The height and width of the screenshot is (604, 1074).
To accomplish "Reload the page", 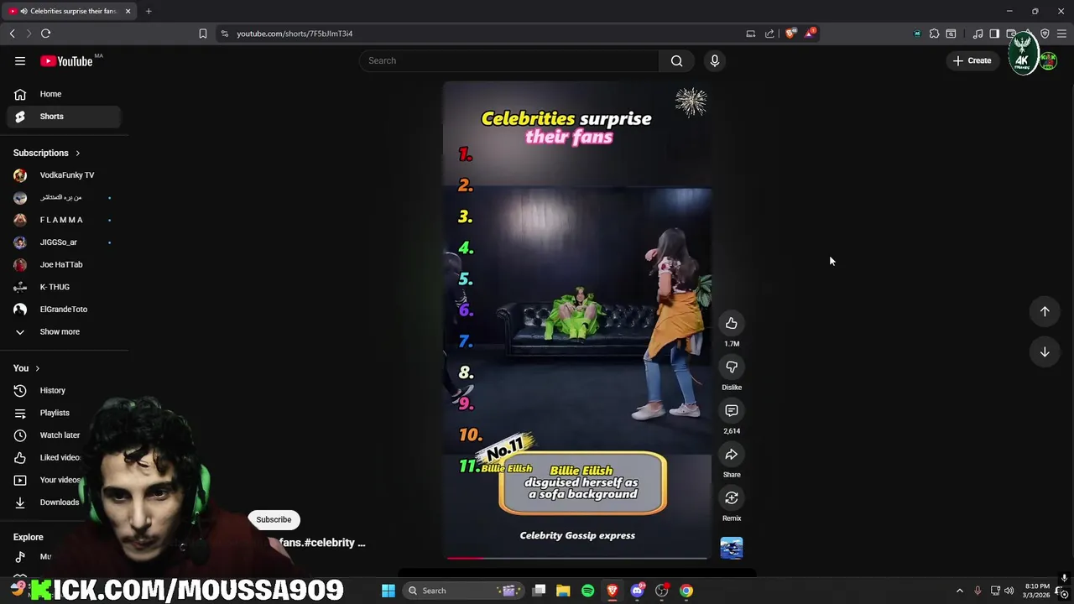I will [x=45, y=34].
